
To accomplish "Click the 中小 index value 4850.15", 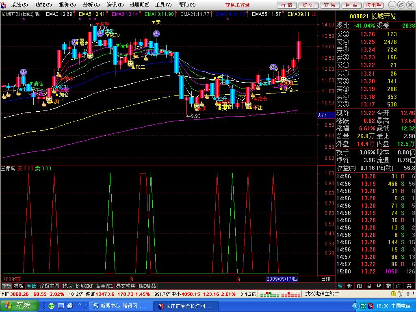I will [191, 294].
